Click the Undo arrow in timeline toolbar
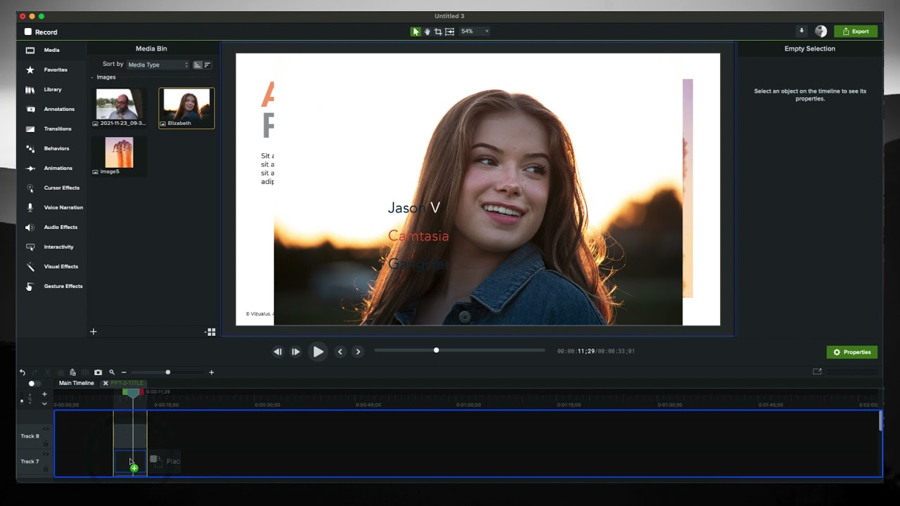This screenshot has width=900, height=506. pyautogui.click(x=22, y=372)
